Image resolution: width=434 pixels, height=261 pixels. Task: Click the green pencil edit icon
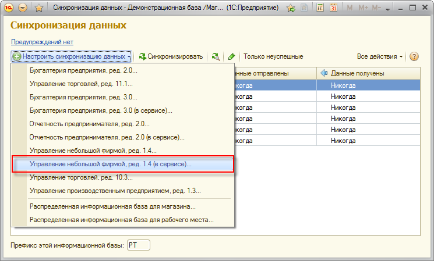pos(231,56)
